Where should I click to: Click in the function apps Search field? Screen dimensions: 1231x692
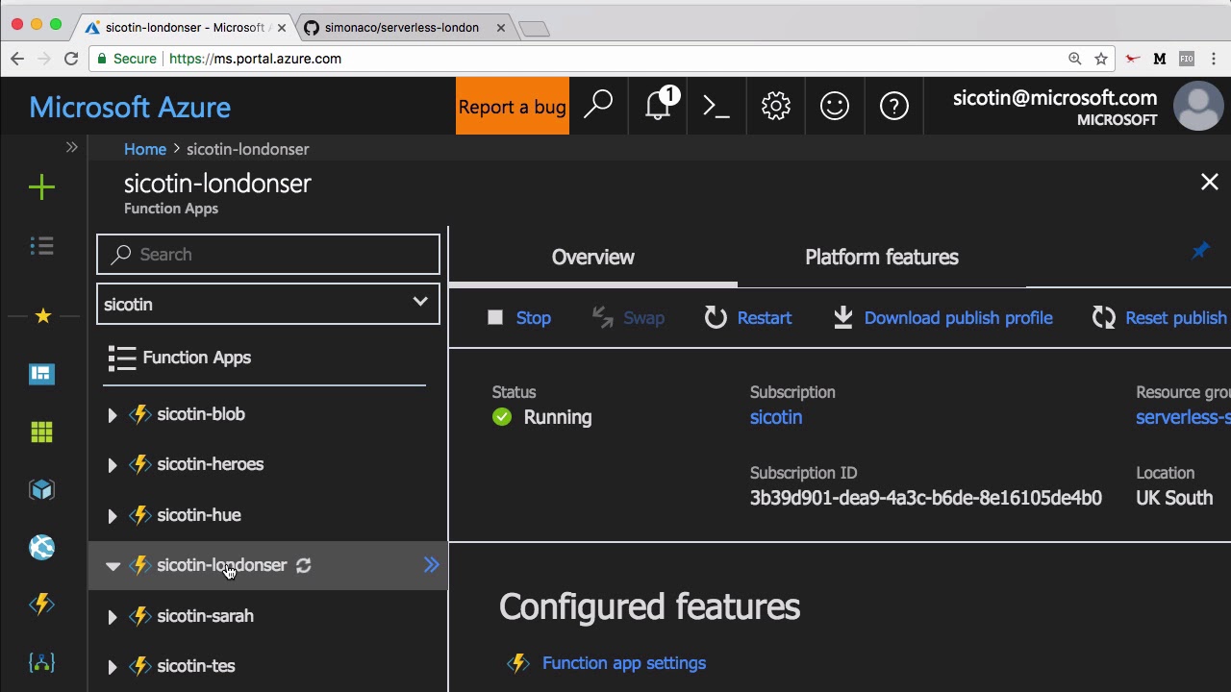pos(267,255)
